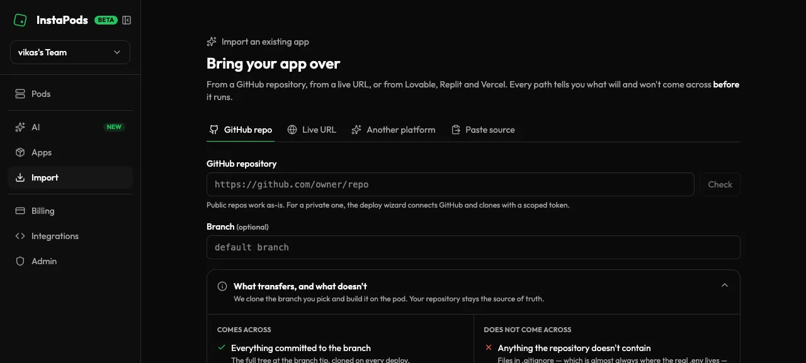This screenshot has width=806, height=363.
Task: Click the sparkle icon on Another platform tab
Action: [356, 130]
